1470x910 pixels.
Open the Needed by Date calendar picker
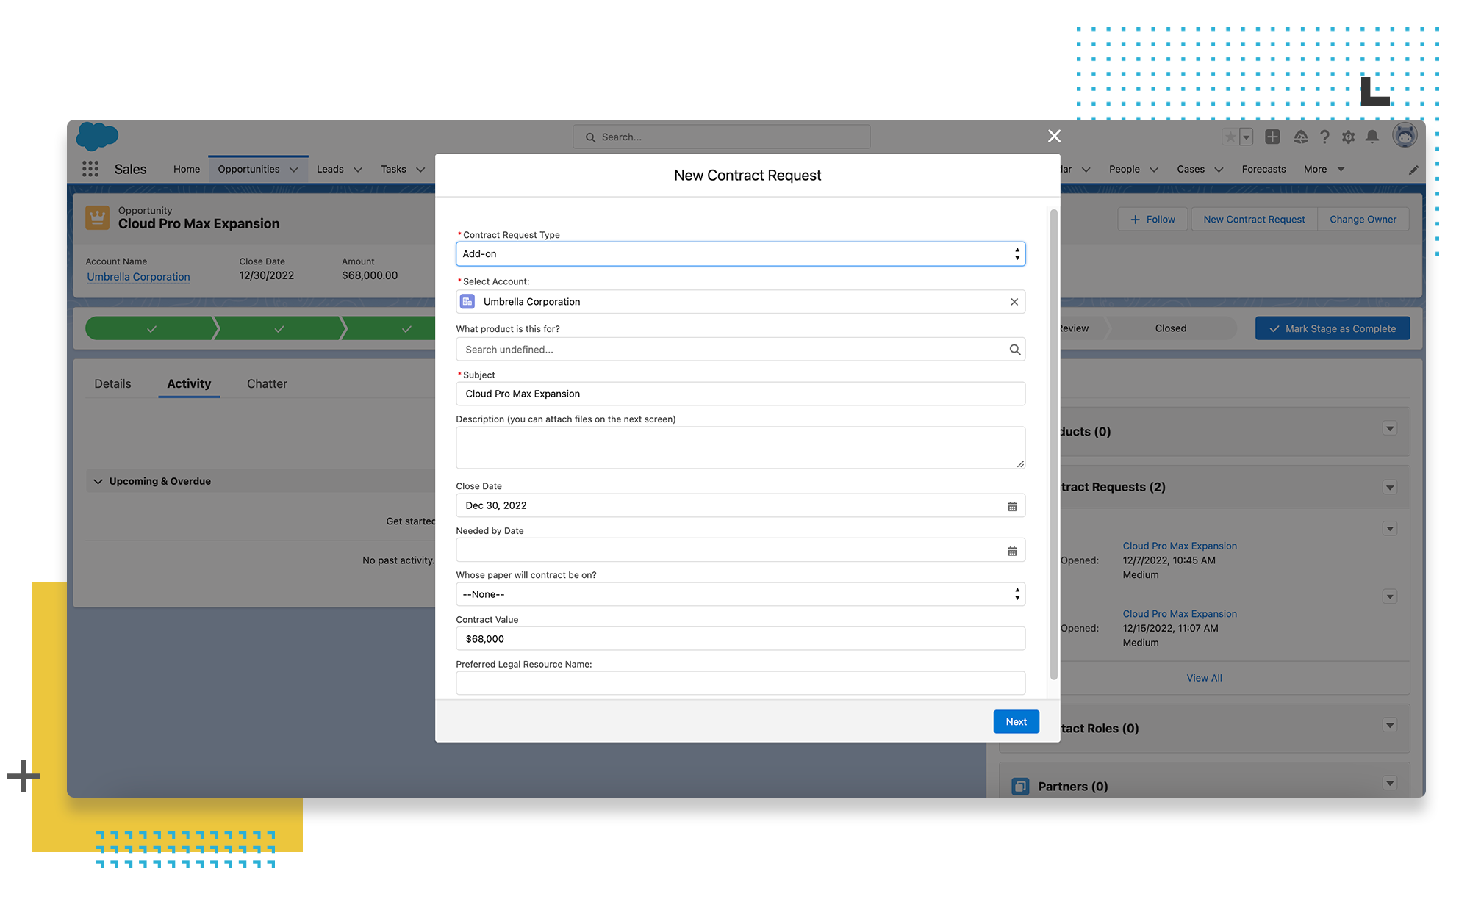click(x=1012, y=551)
